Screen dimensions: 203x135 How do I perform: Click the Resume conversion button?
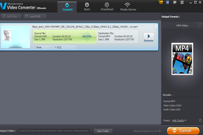tap(149, 37)
